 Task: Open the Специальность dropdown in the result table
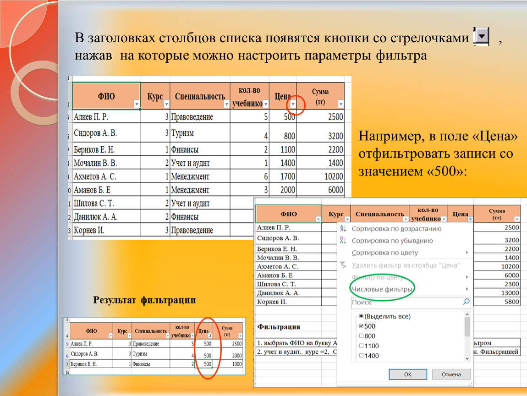pos(168,336)
